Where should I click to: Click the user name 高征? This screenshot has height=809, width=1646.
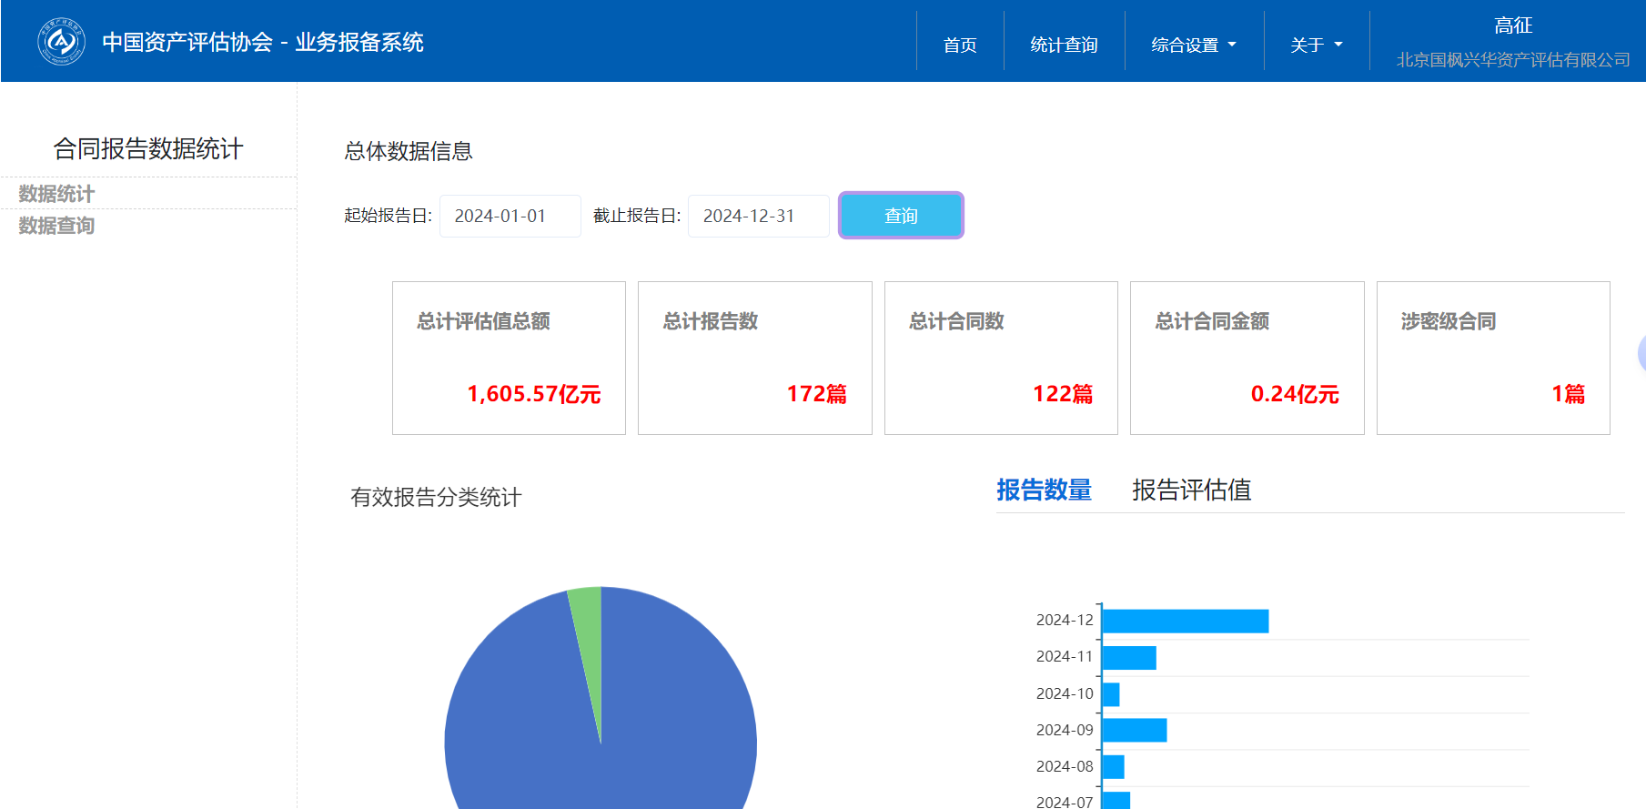click(1513, 25)
